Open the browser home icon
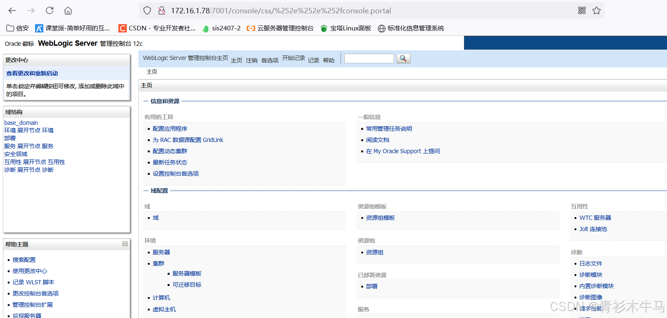The image size is (667, 318). [68, 10]
